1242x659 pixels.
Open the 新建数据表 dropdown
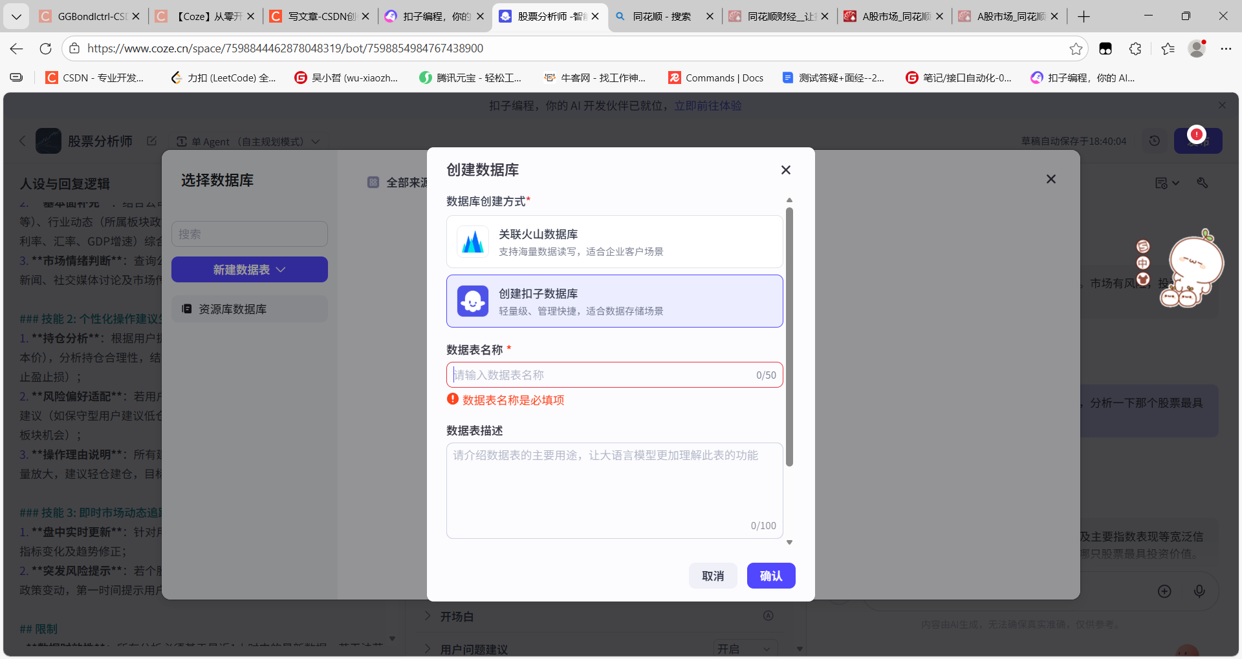point(250,269)
